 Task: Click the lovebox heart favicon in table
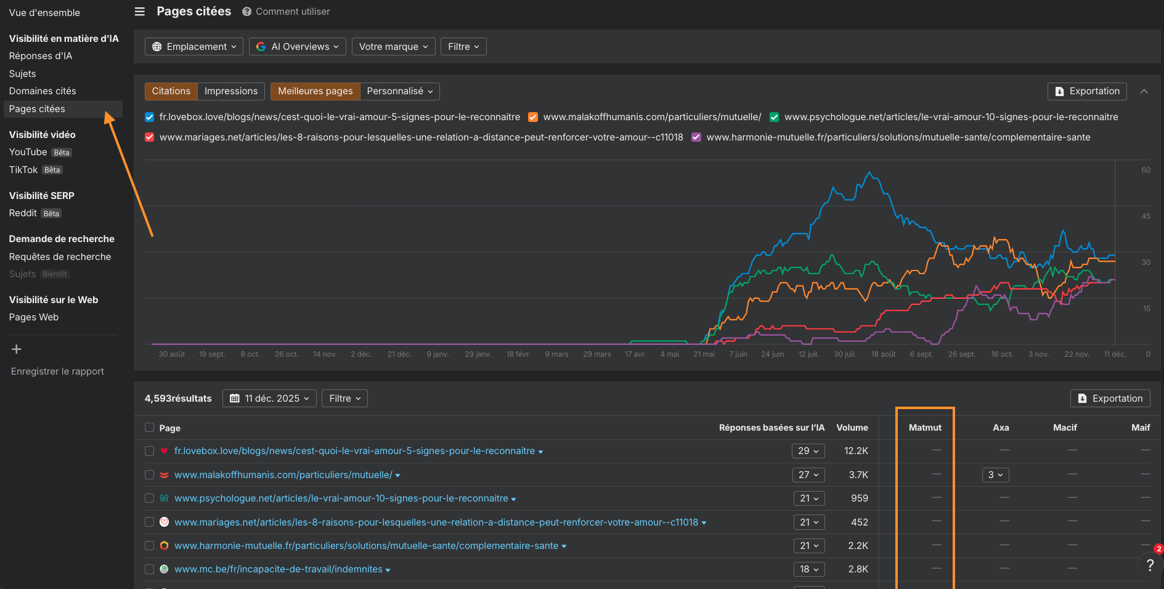[x=165, y=451]
